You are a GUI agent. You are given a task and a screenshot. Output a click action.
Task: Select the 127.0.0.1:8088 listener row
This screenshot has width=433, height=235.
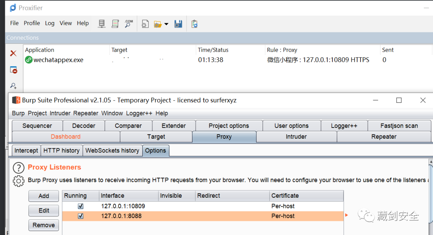[x=203, y=216]
